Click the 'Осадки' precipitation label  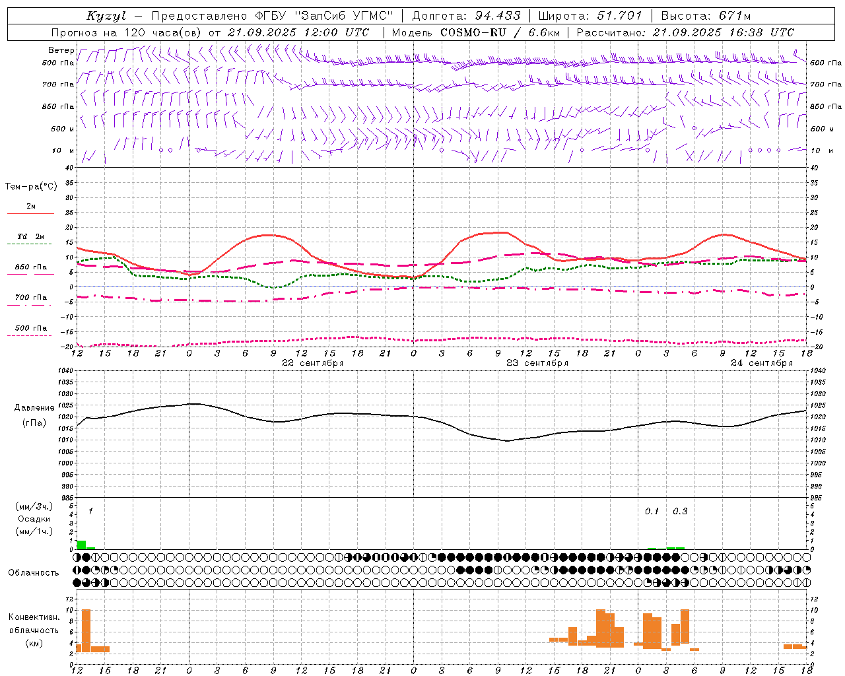click(x=34, y=519)
